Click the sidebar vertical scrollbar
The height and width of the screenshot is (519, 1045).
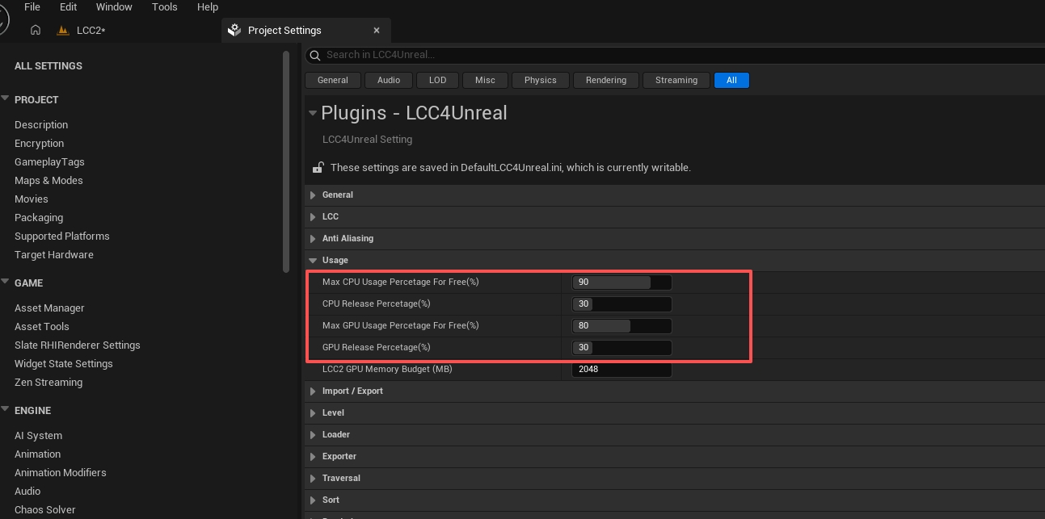[286, 161]
